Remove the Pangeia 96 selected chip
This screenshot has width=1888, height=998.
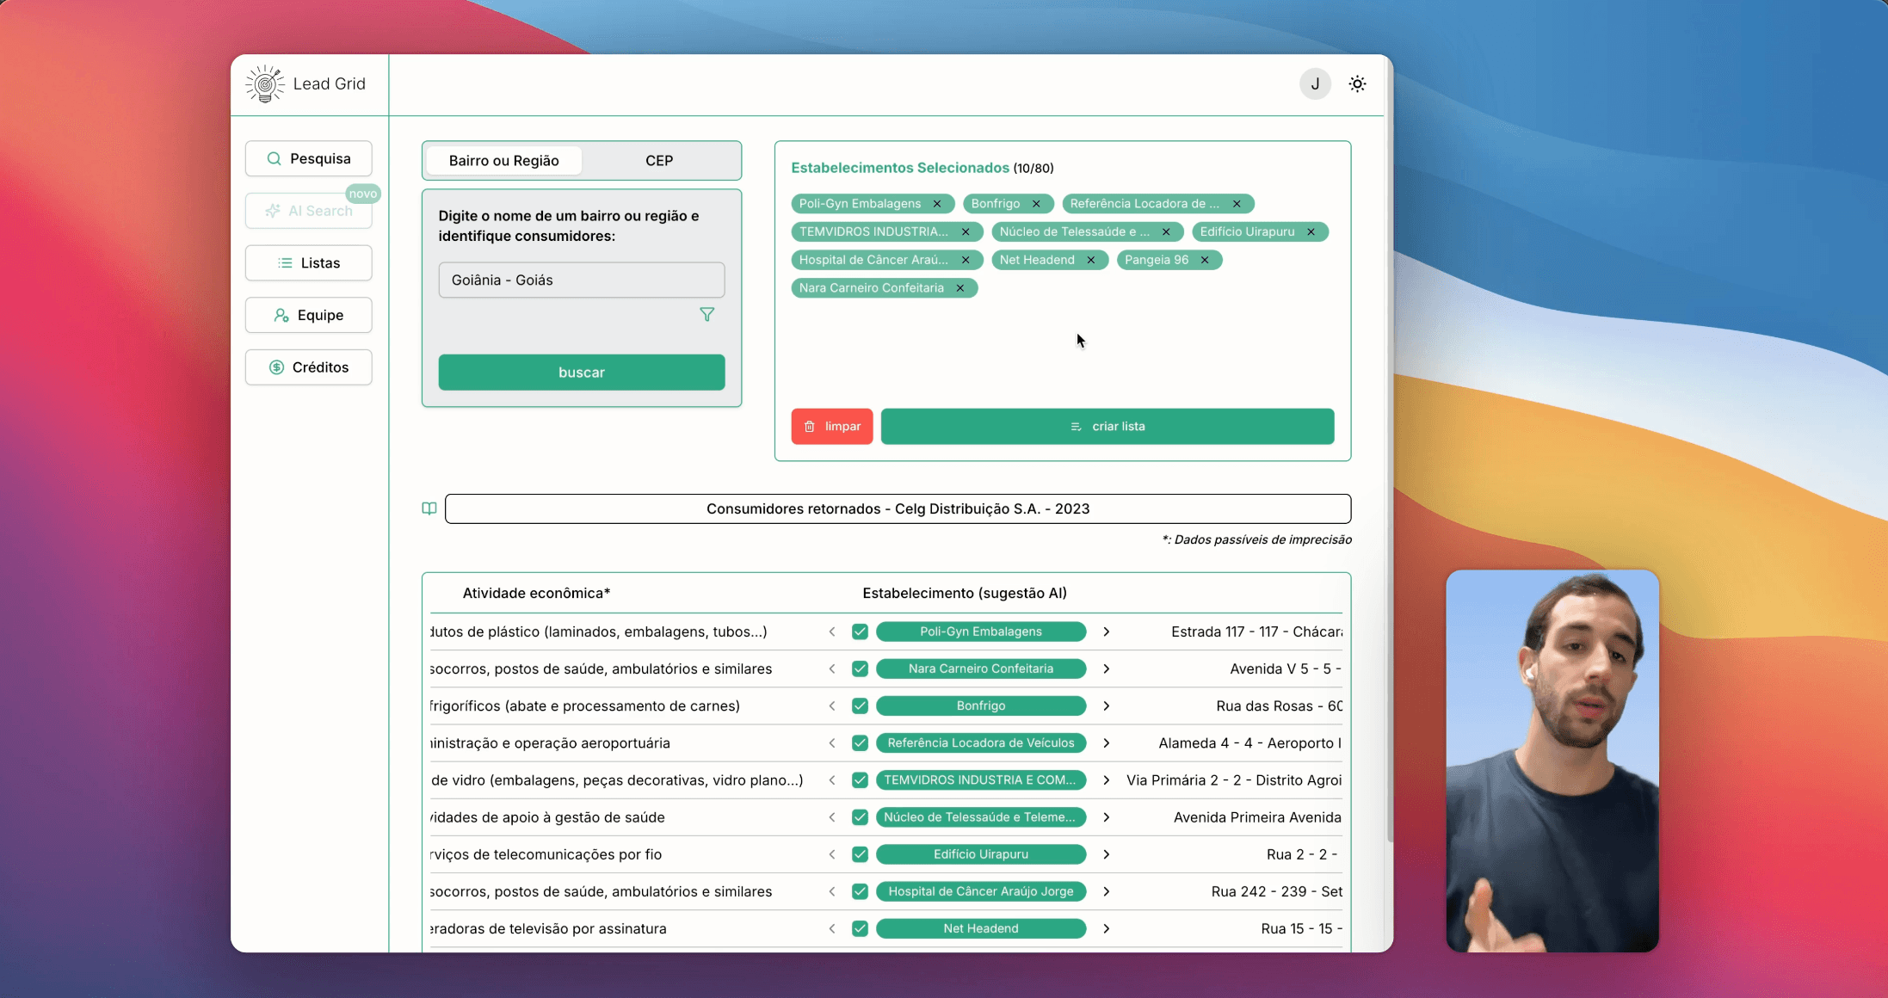coord(1205,260)
